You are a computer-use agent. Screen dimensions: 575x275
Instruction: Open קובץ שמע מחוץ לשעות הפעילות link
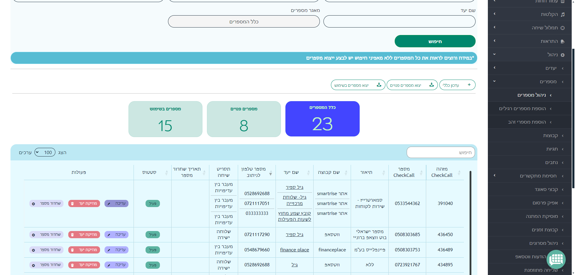(x=294, y=216)
